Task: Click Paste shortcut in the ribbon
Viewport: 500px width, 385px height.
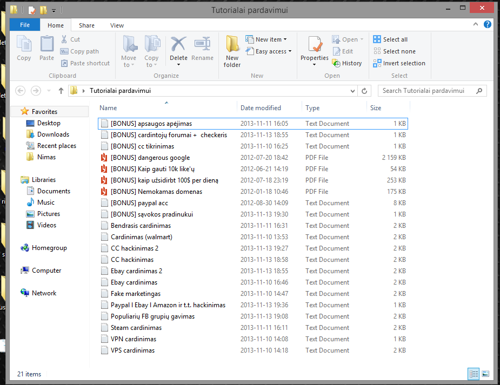Action: tap(85, 63)
